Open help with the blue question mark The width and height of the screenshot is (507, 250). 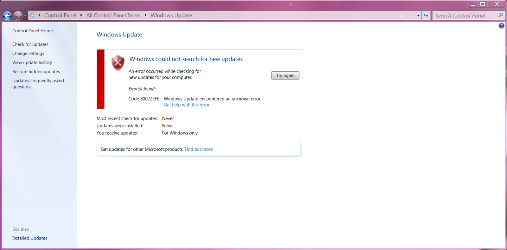(501, 26)
